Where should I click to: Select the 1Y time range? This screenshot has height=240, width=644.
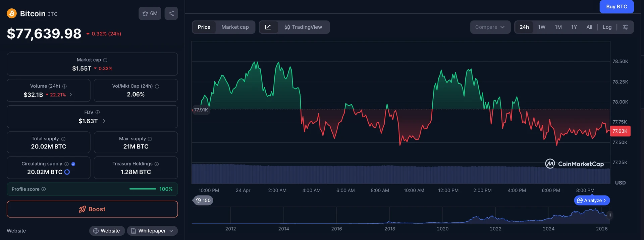574,27
